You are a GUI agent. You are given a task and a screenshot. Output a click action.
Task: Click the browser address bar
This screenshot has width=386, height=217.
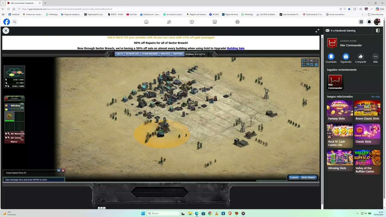coord(178,9)
